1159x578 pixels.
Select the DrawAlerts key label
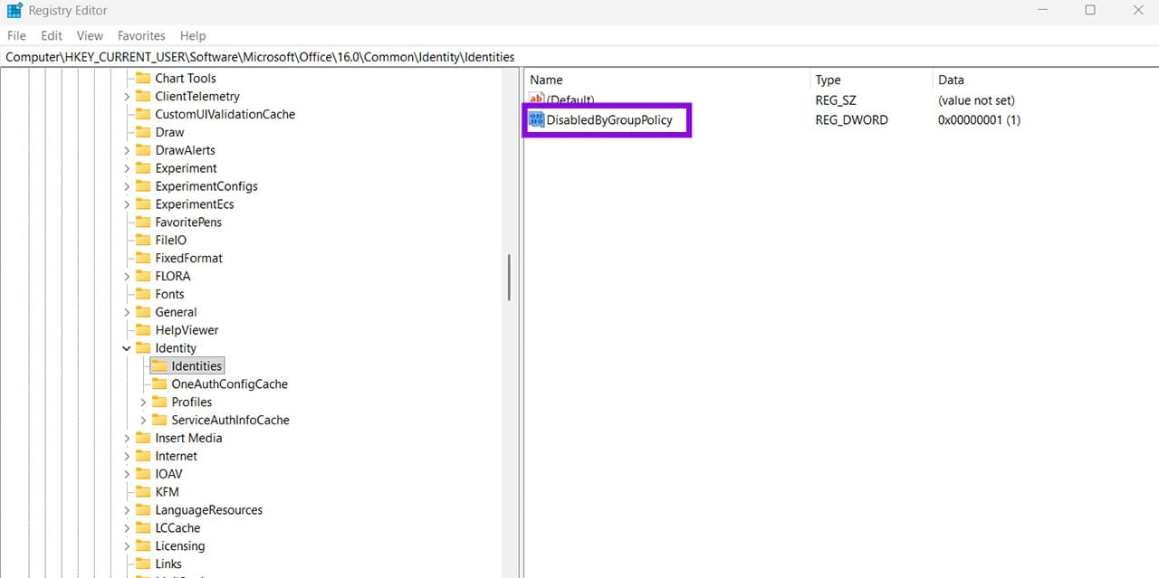coord(185,150)
